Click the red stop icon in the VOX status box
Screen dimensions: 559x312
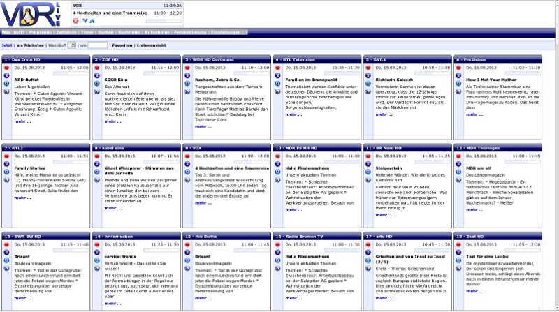point(75,21)
